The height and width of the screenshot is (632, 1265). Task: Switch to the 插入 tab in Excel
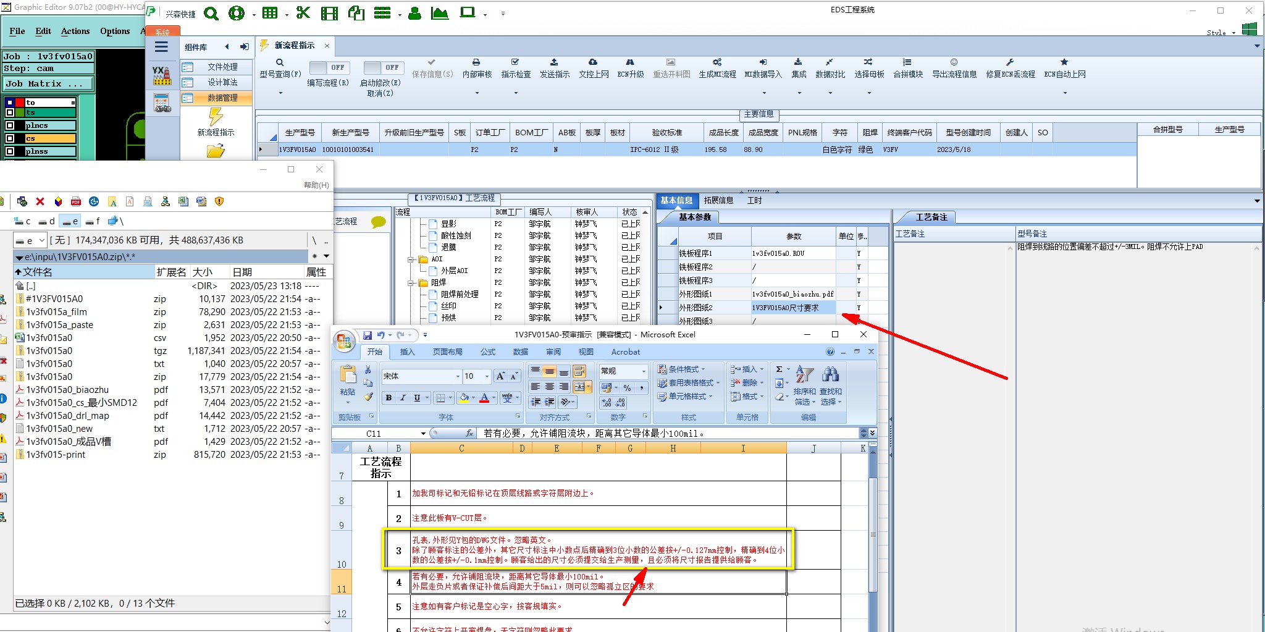coord(407,352)
